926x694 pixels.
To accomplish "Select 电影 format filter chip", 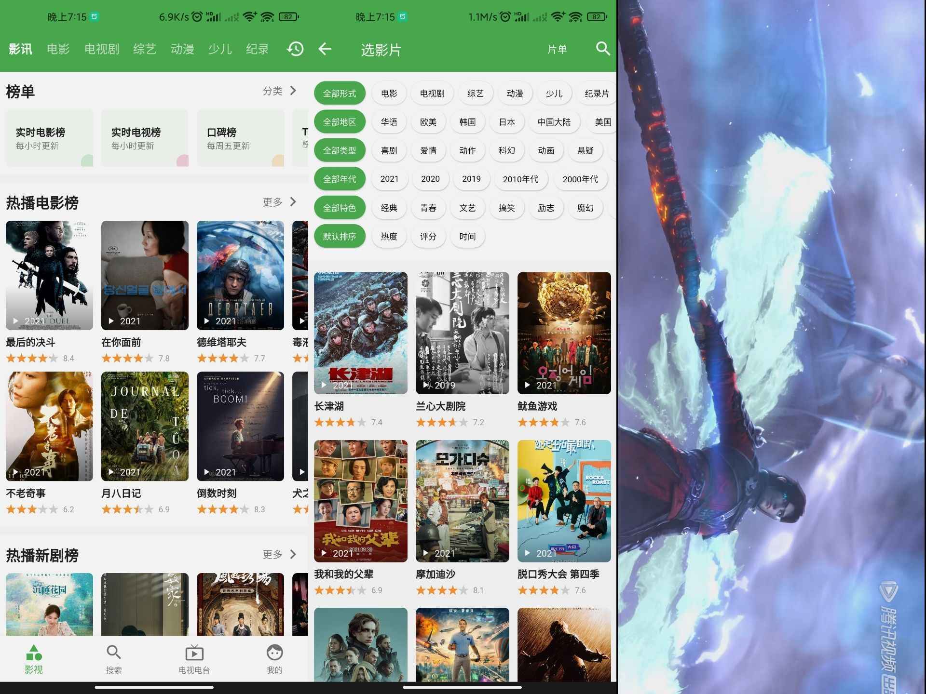I will pos(389,93).
